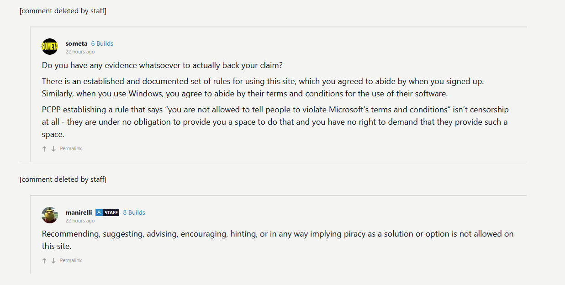Image resolution: width=565 pixels, height=285 pixels.
Task: Downvote manirelli's staff comment
Action: [x=53, y=261]
